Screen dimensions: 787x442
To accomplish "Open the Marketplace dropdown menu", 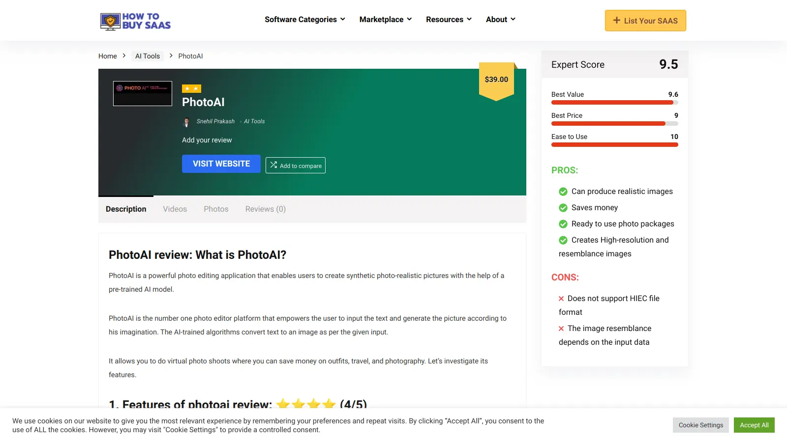I will click(385, 20).
